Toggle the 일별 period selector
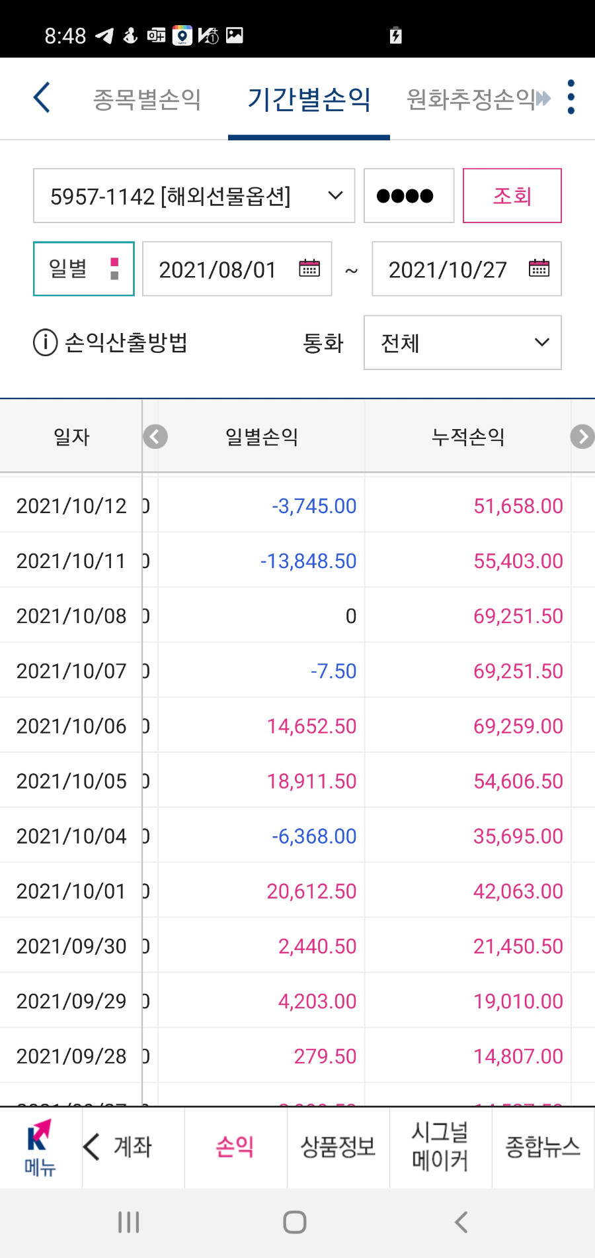This screenshot has width=595, height=1258. (84, 269)
